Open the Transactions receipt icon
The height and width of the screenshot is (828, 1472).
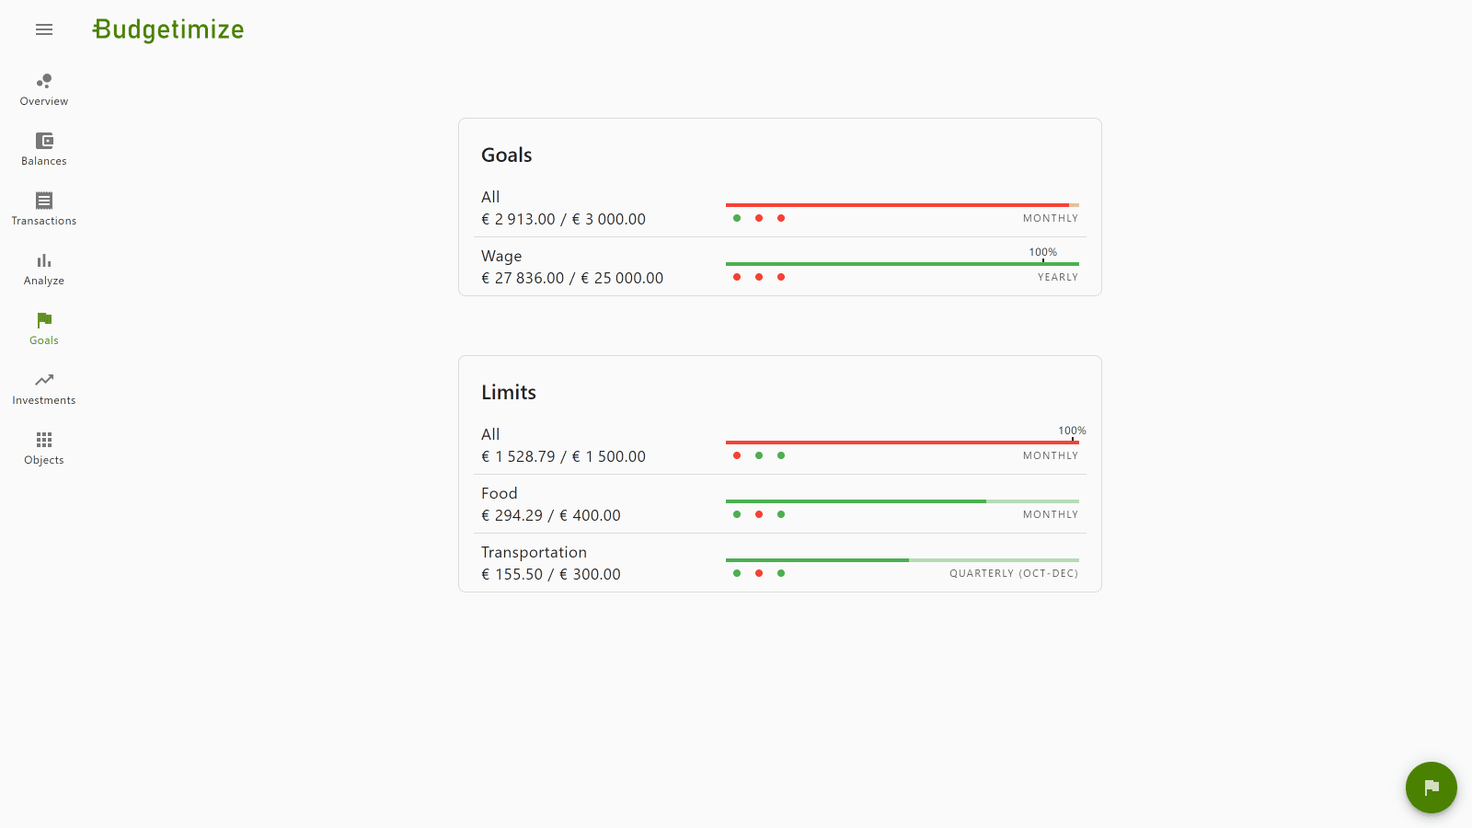coord(44,201)
